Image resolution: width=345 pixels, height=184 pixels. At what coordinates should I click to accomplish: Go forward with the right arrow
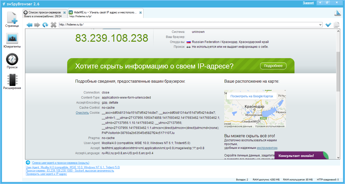click(37, 25)
